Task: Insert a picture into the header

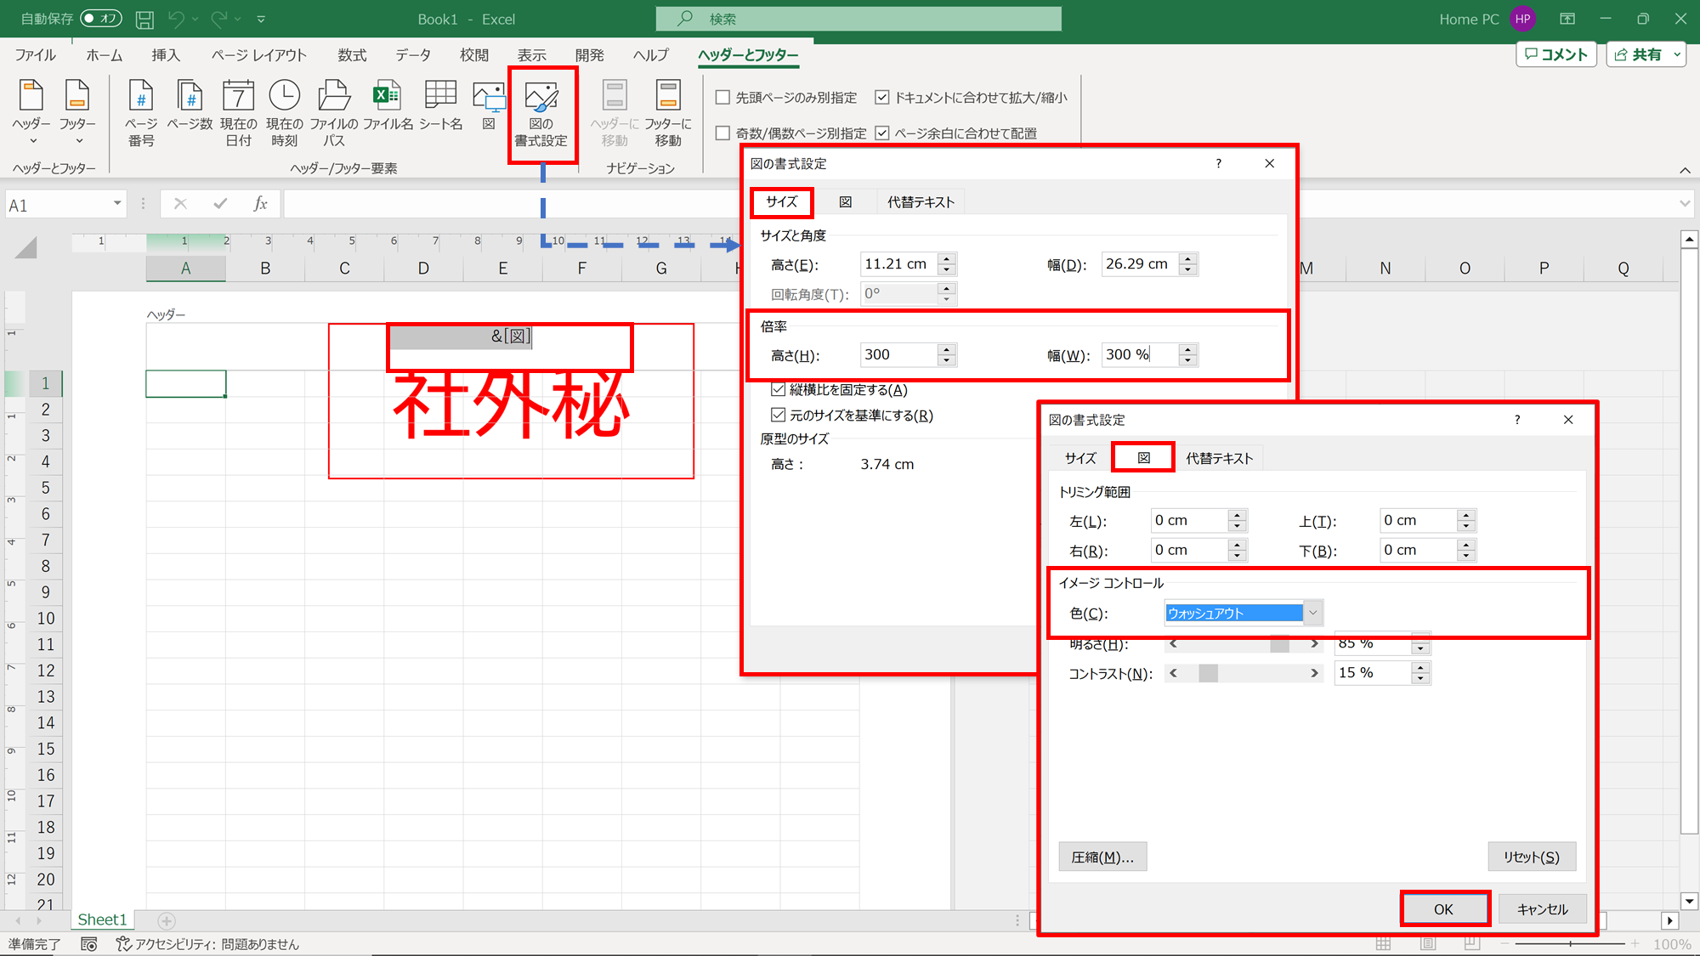Action: pyautogui.click(x=489, y=106)
